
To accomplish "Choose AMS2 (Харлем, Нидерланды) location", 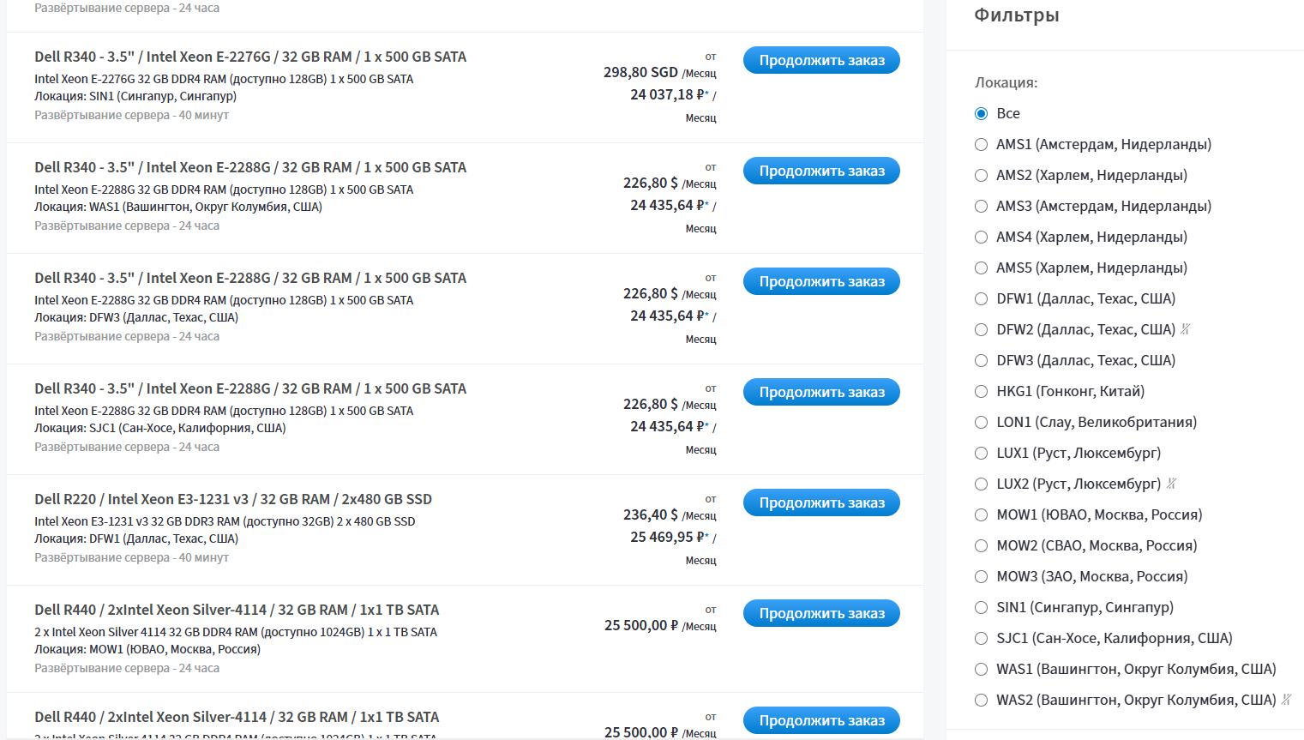I will coord(981,176).
